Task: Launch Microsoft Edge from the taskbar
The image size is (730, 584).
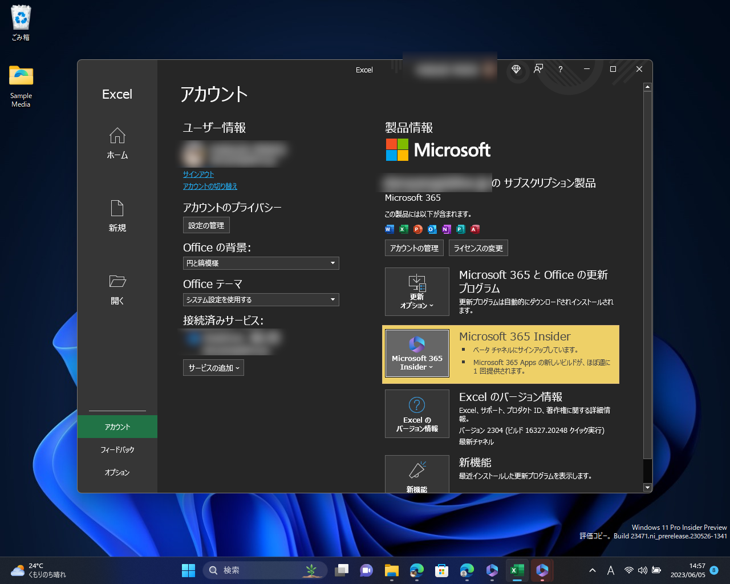Action: (x=416, y=570)
